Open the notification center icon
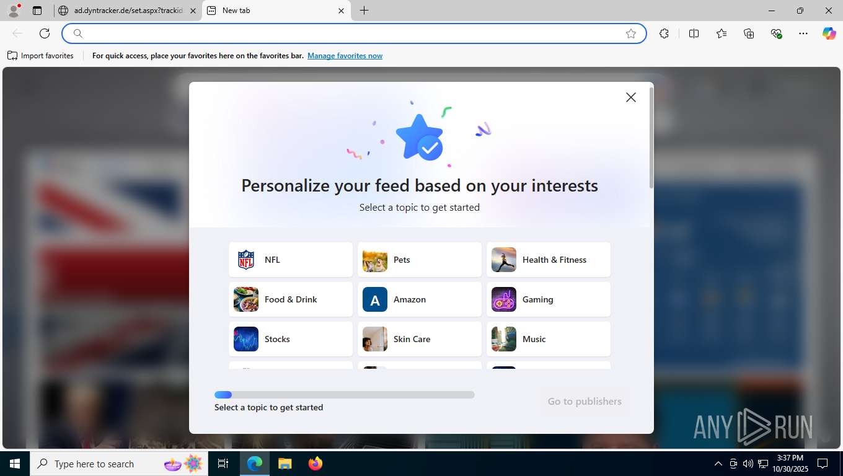This screenshot has height=476, width=843. [x=823, y=464]
